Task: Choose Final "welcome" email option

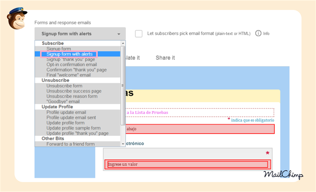Action: tap(78, 75)
